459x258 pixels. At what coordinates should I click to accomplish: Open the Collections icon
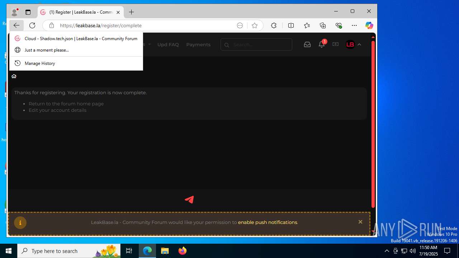(323, 25)
